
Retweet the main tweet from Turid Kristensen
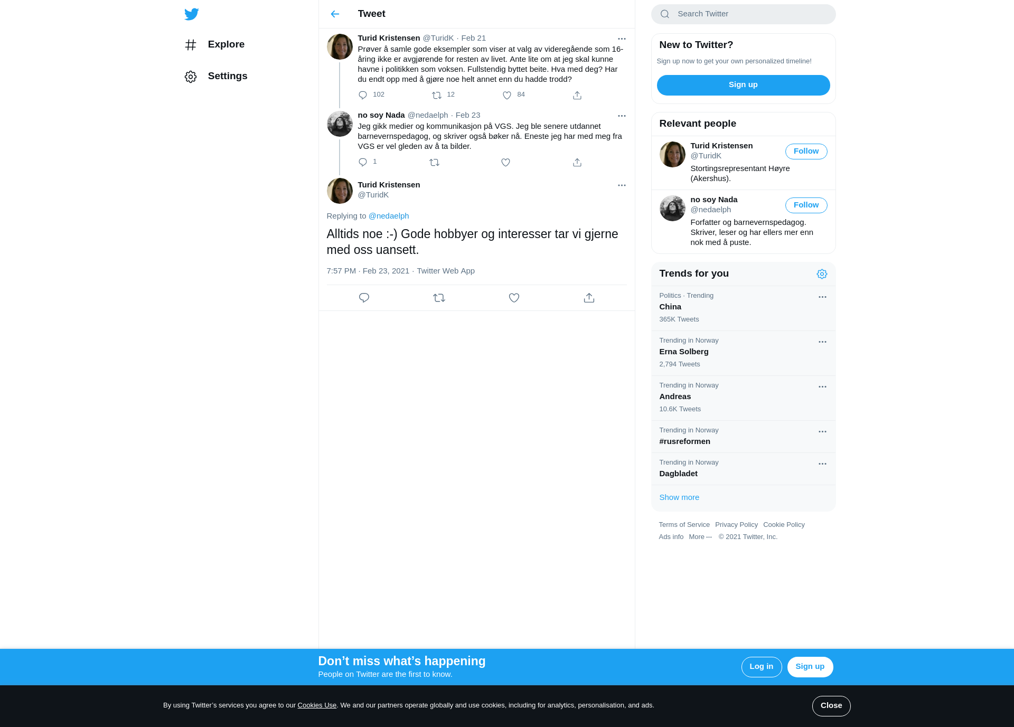439,298
